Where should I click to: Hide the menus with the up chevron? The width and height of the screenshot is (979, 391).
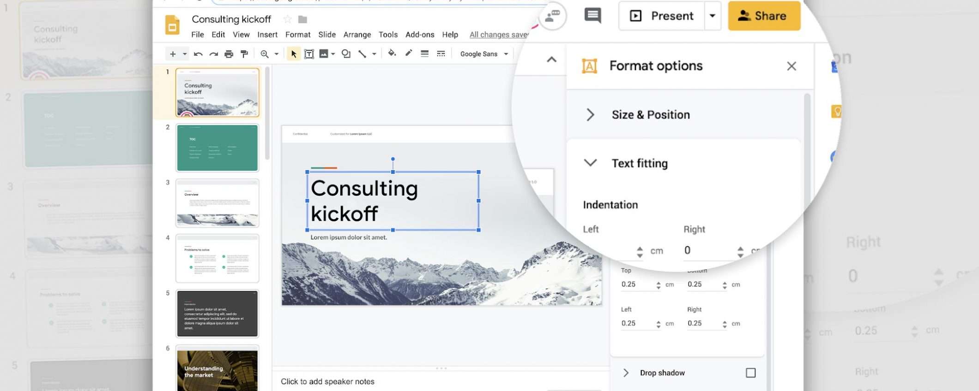[x=551, y=59]
